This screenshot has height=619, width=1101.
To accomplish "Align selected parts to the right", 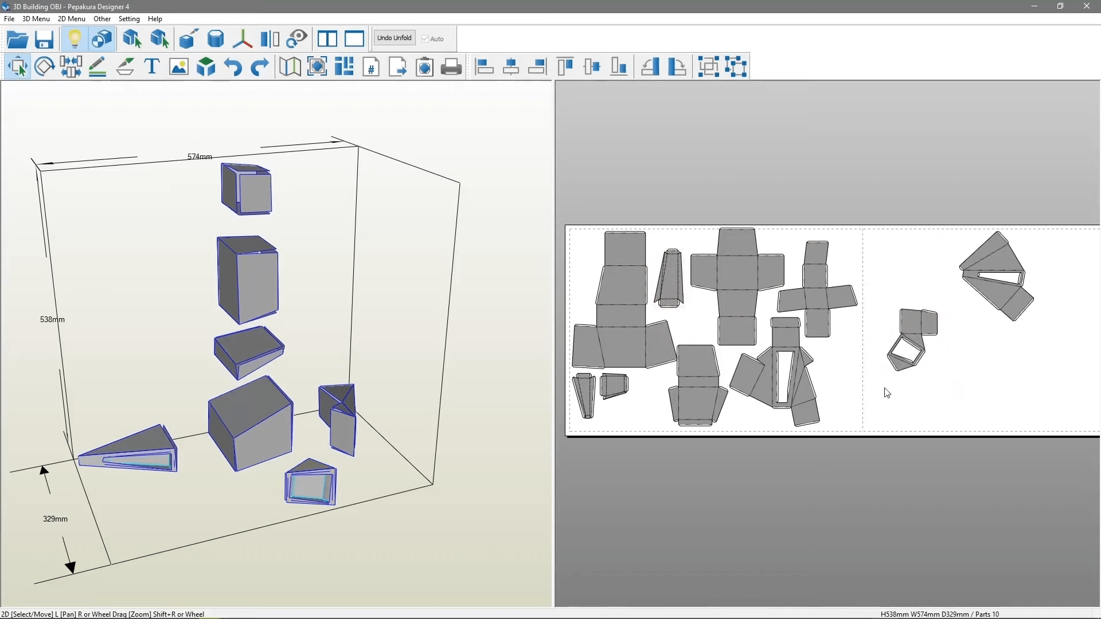I will 538,66.
